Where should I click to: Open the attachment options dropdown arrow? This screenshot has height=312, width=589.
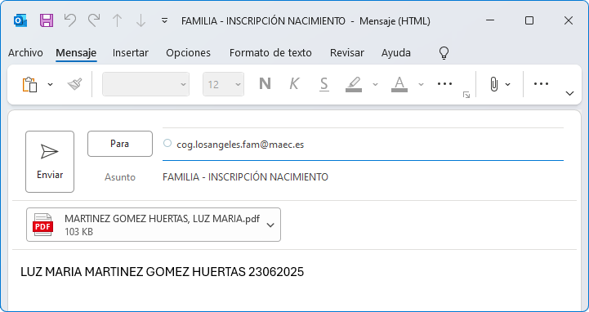270,225
